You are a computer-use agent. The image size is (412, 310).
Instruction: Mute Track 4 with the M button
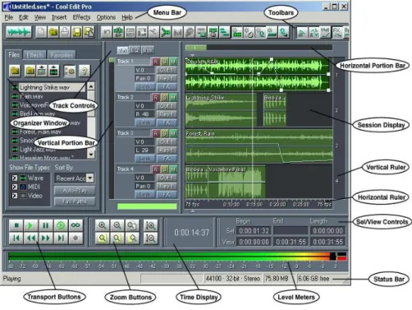point(173,169)
